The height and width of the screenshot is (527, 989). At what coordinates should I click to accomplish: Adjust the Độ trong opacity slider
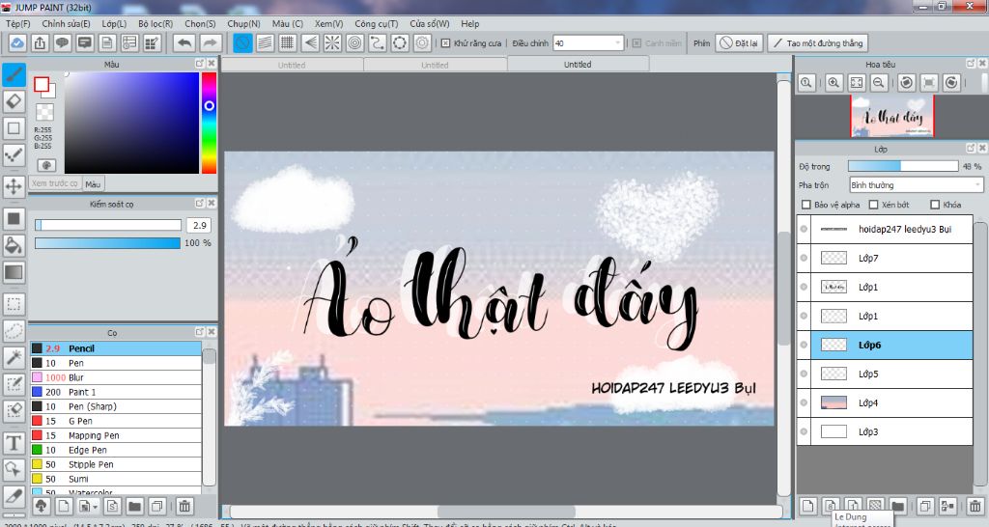[903, 166]
